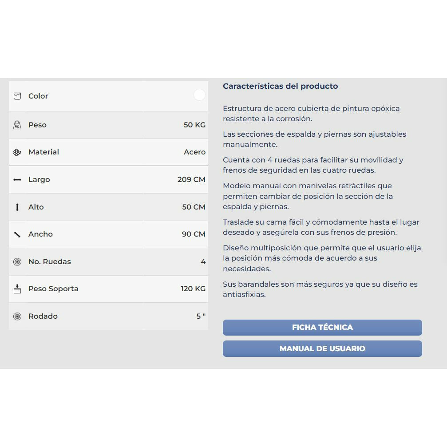This screenshot has height=447, width=447.
Task: Click the No. Ruedas wheel icon
Action: point(17,262)
